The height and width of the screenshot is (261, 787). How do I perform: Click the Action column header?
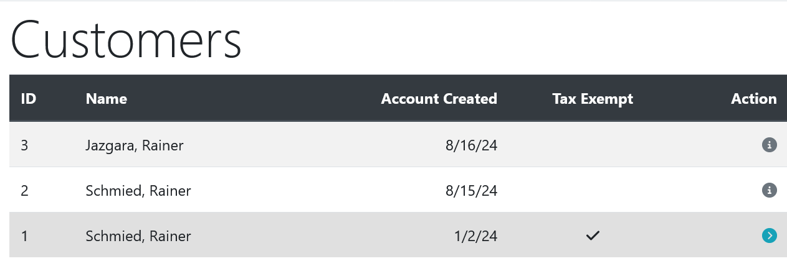pos(754,99)
